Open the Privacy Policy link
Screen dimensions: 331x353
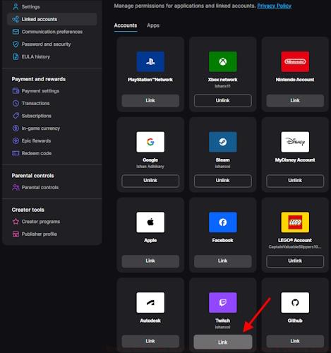[275, 6]
